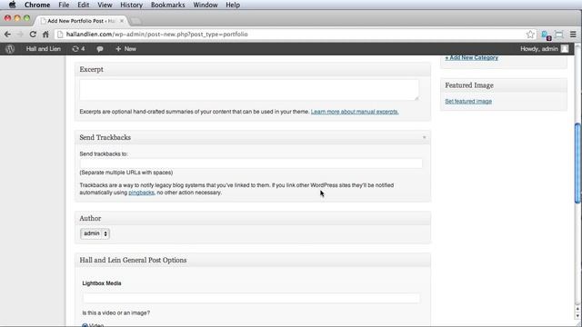The image size is (582, 327).
Task: Open the Chrome application menu
Action: coord(37,5)
